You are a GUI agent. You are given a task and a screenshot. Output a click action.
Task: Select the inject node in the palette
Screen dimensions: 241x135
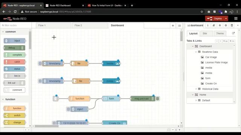coord(14,41)
